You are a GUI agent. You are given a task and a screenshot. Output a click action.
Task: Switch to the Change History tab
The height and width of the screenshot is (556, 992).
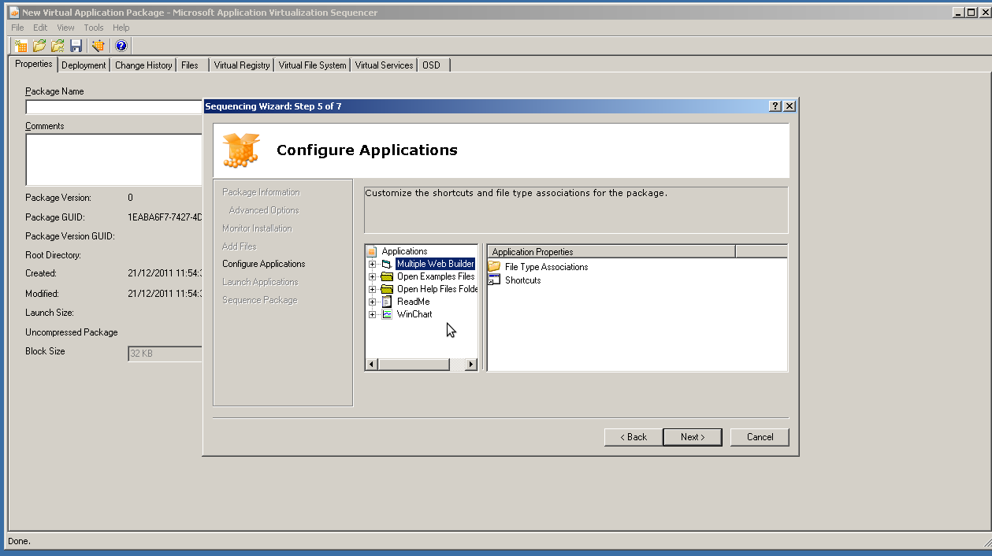[143, 65]
